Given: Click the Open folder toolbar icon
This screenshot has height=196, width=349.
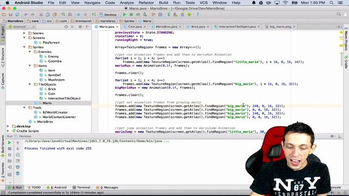Looking at the screenshot, I should tap(4, 15).
